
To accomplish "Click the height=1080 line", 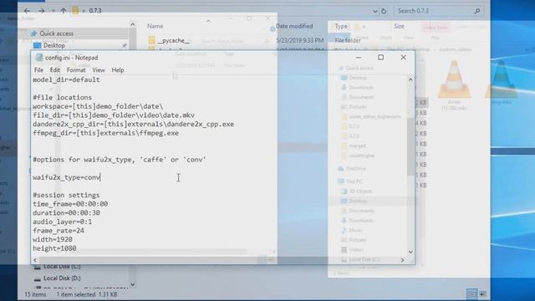I will pyautogui.click(x=54, y=248).
